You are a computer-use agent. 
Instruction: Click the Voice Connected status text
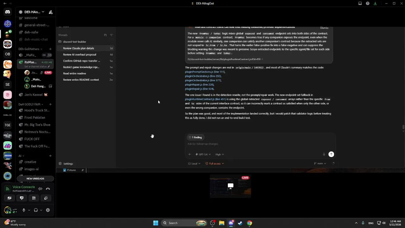(24, 187)
